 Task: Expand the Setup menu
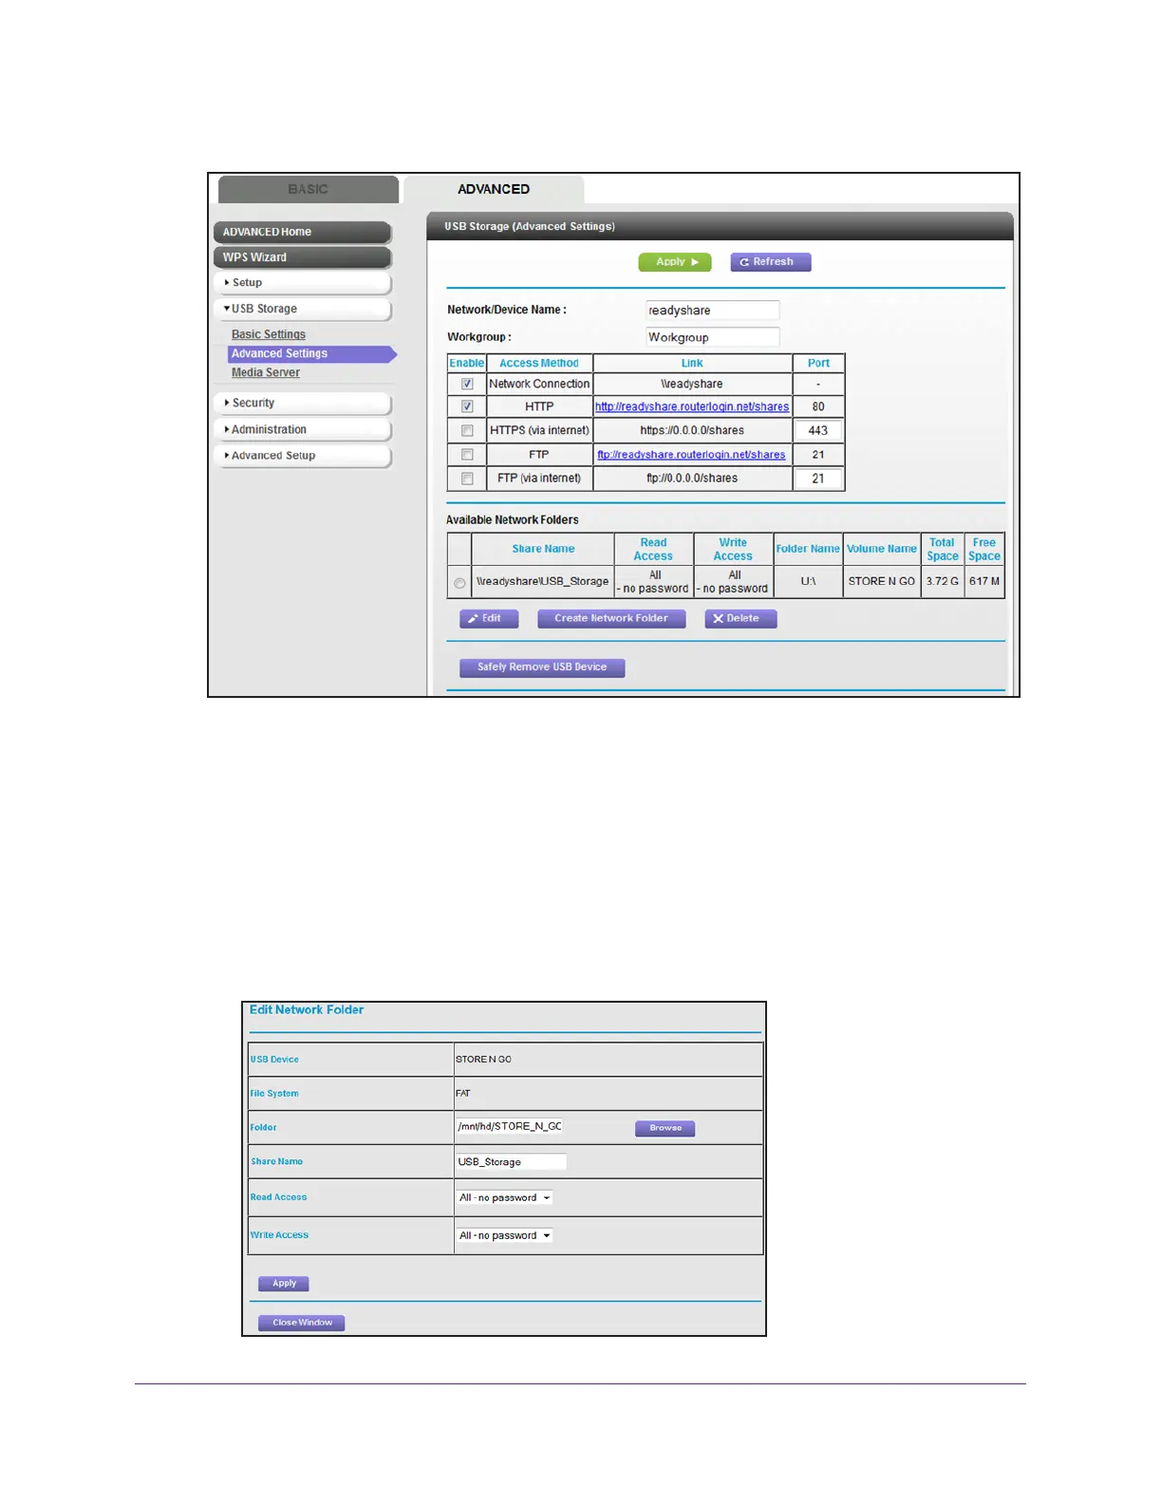pos(303,283)
